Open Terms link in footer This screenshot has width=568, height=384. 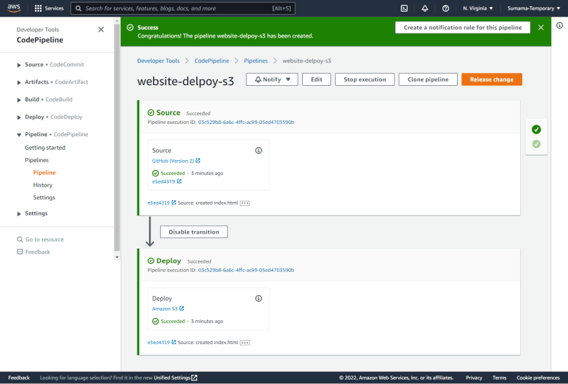499,378
